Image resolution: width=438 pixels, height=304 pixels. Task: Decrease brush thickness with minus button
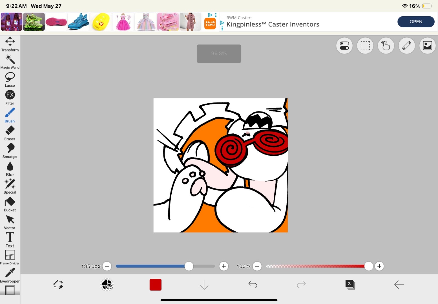(x=107, y=266)
